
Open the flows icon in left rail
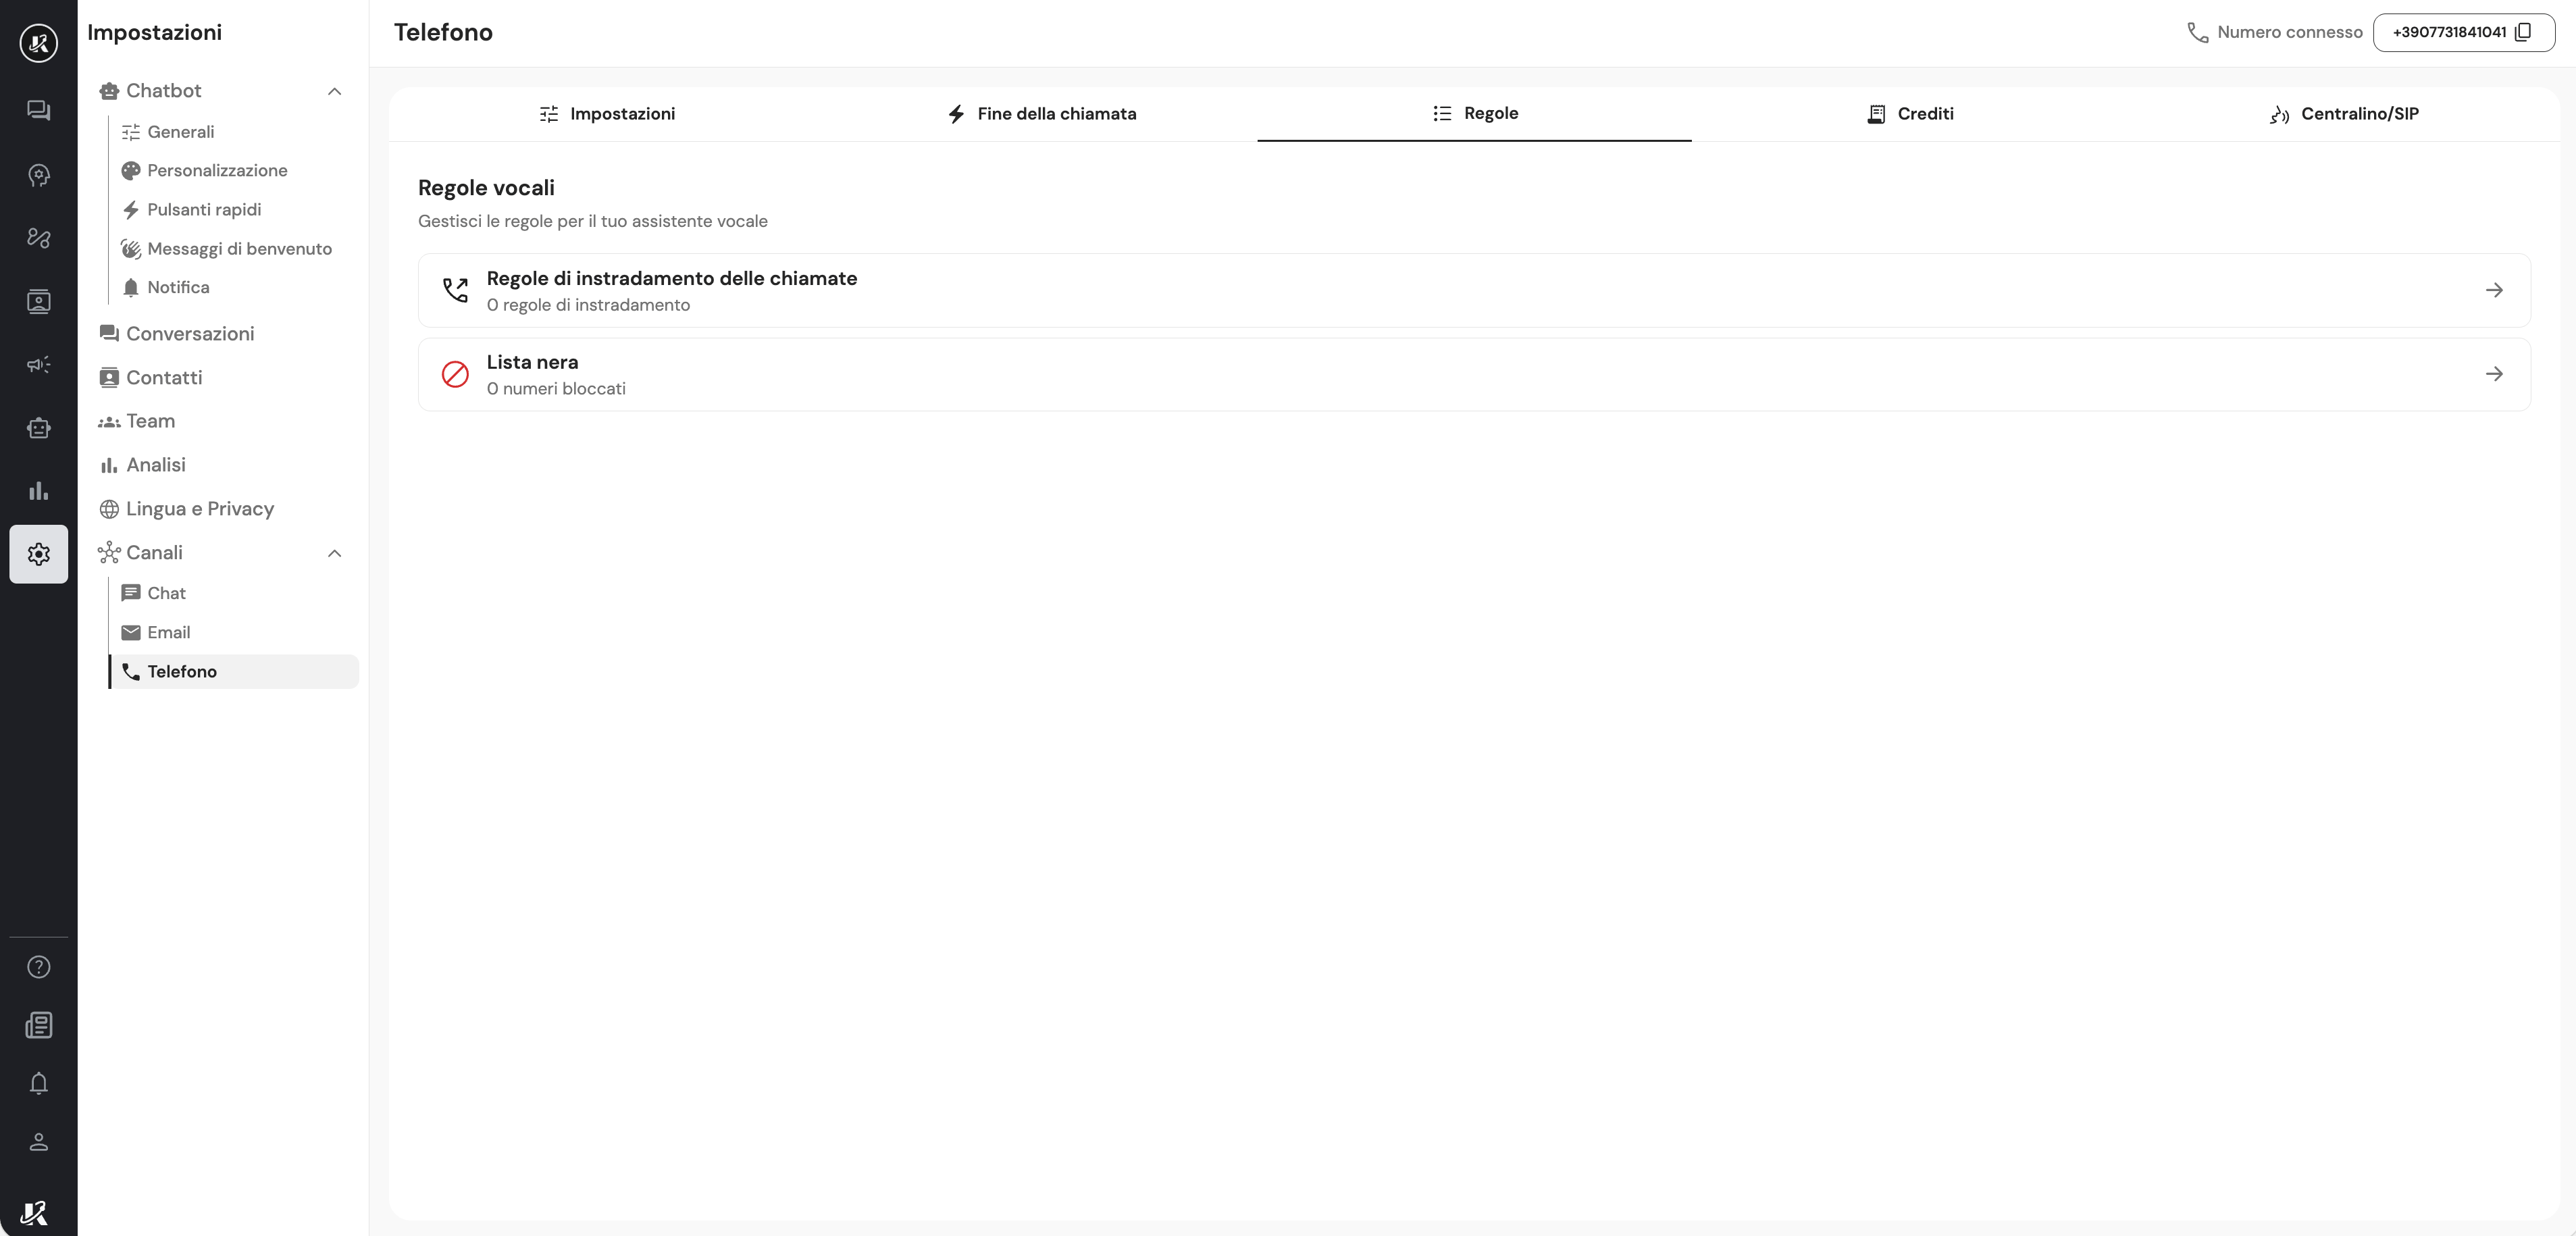click(x=38, y=238)
